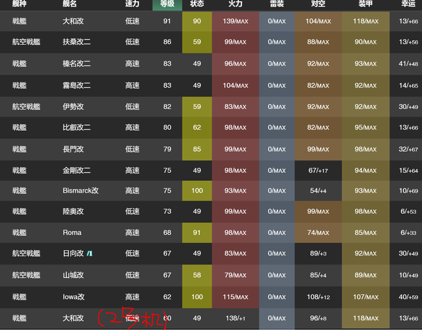Click the small icon beside 日向改
Screen dimensions: 422x330
(90, 254)
